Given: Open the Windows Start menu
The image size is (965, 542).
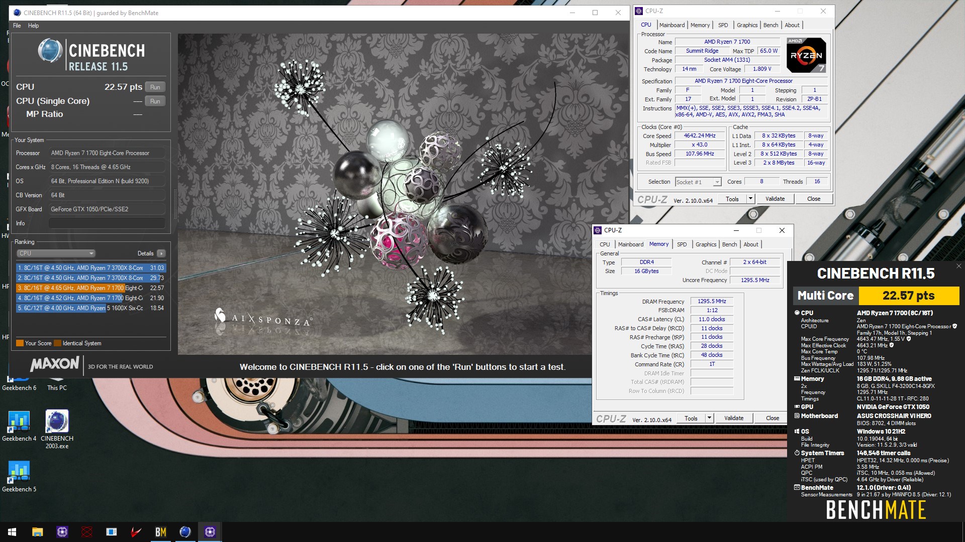Looking at the screenshot, I should (12, 532).
